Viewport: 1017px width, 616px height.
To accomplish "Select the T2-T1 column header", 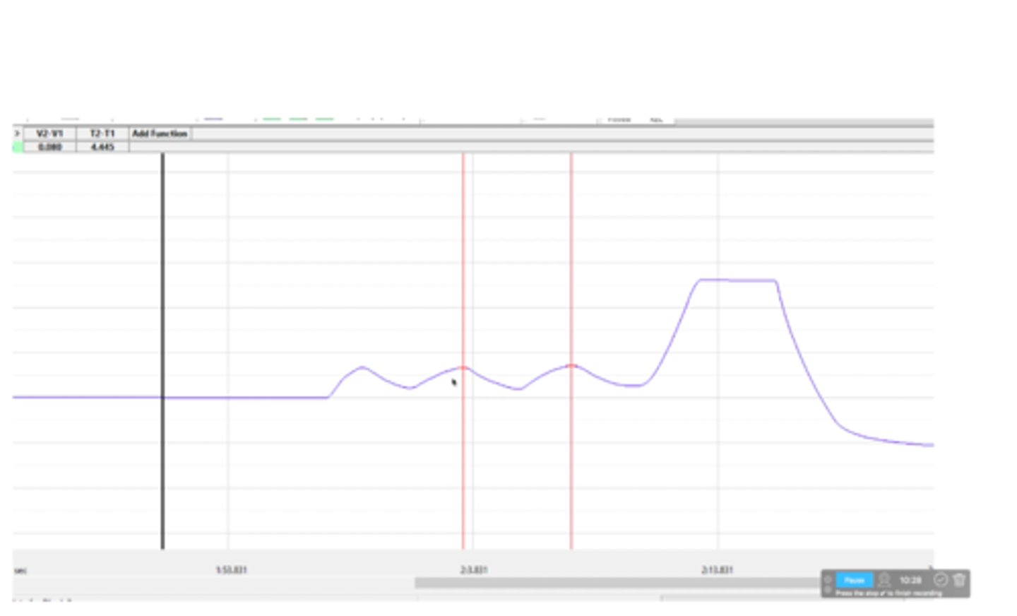I will (x=102, y=134).
